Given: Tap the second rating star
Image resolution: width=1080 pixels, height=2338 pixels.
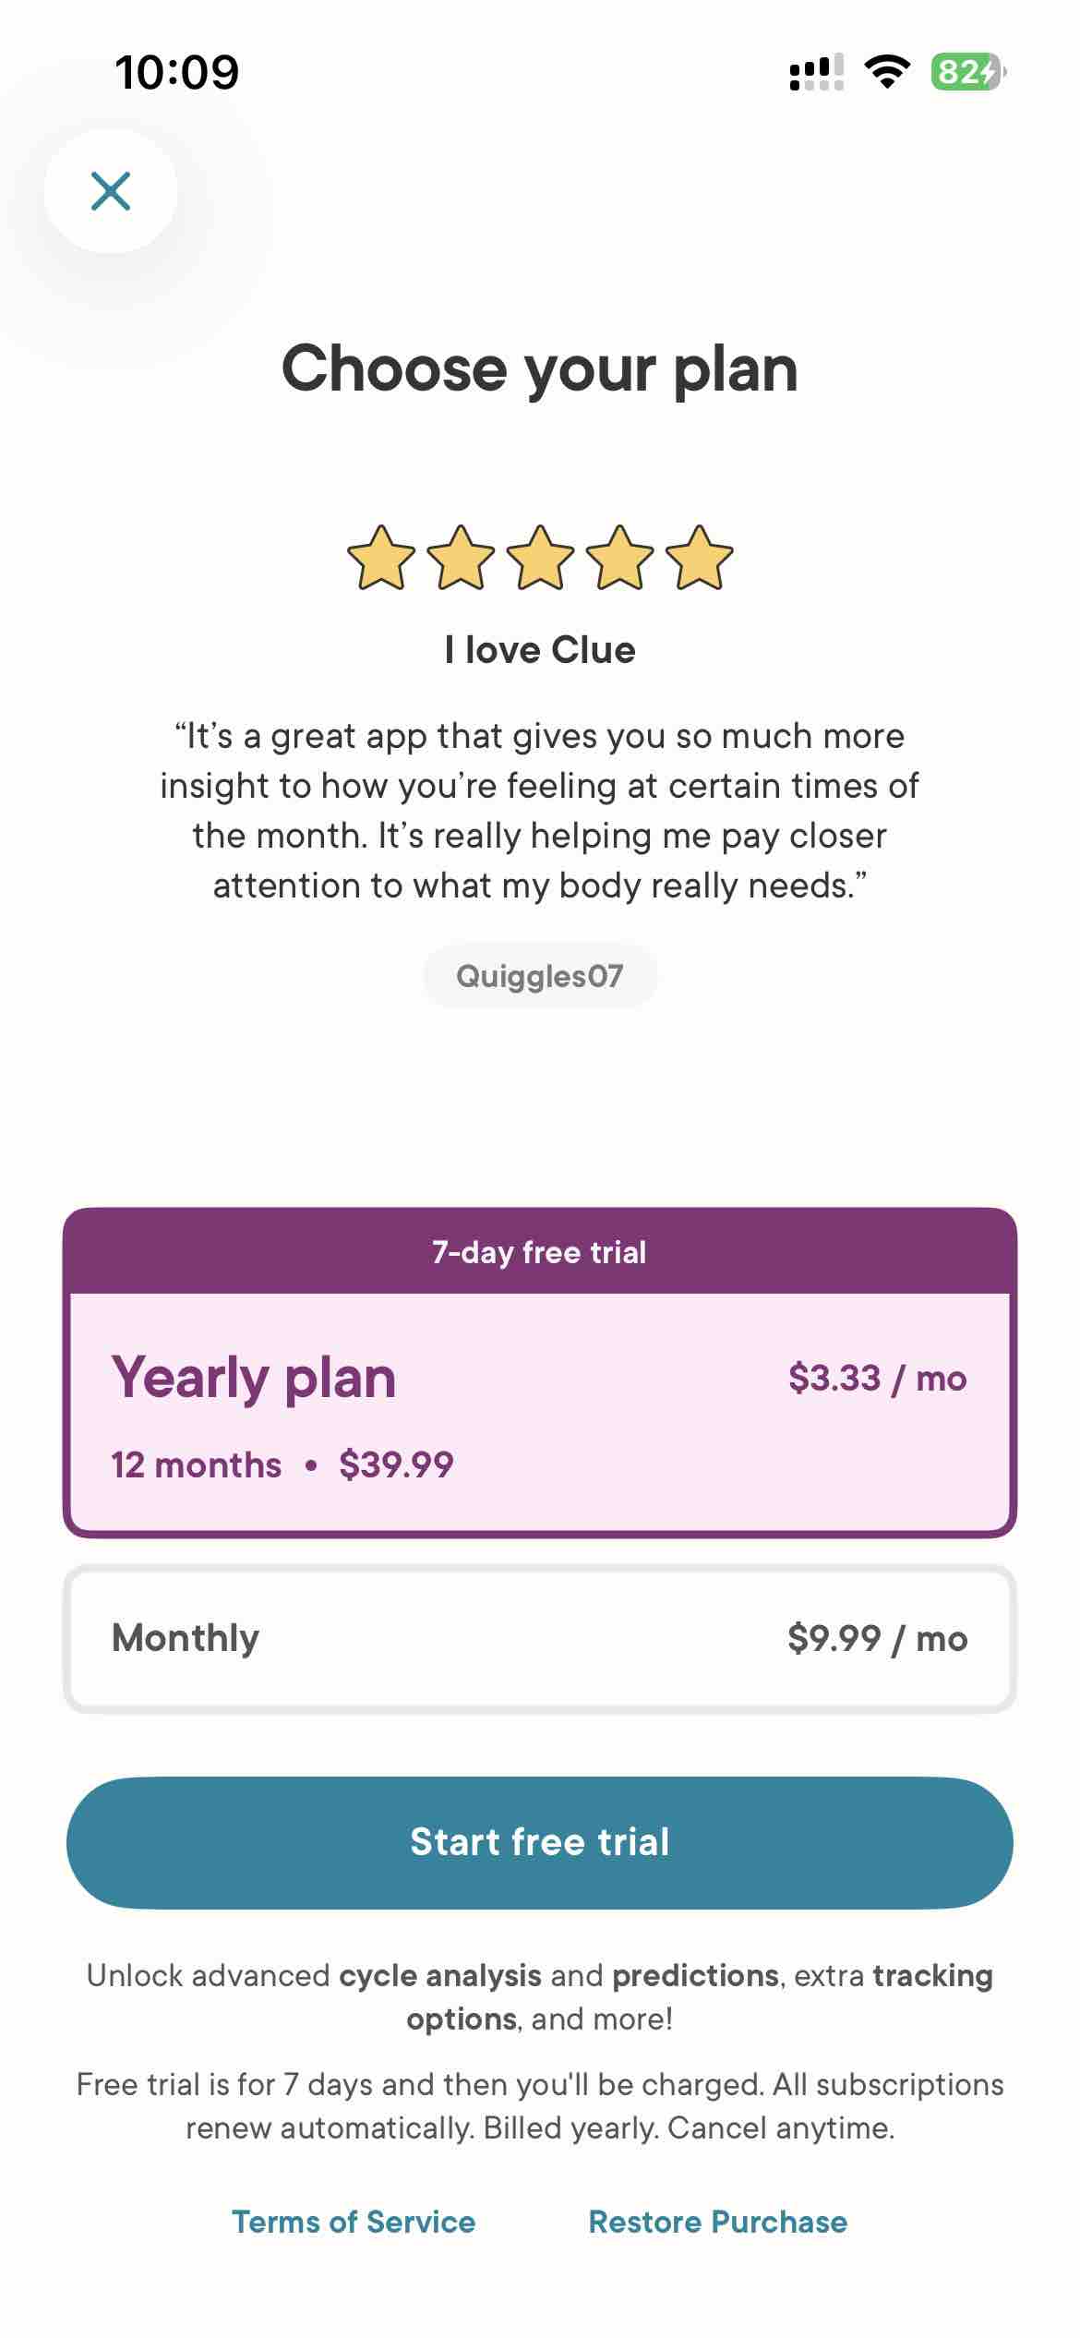Looking at the screenshot, I should point(461,558).
